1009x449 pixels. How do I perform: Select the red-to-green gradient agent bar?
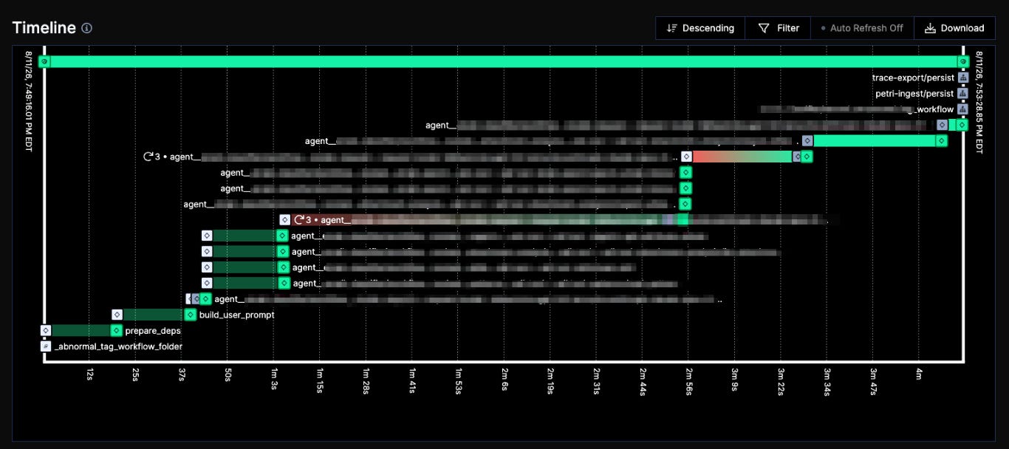(x=742, y=157)
